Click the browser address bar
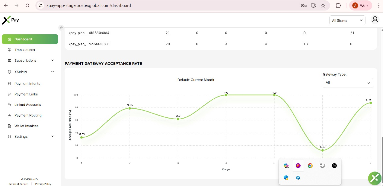 click(169, 5)
